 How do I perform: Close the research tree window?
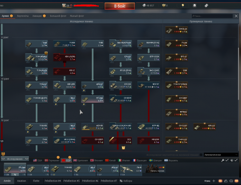point(236,16)
